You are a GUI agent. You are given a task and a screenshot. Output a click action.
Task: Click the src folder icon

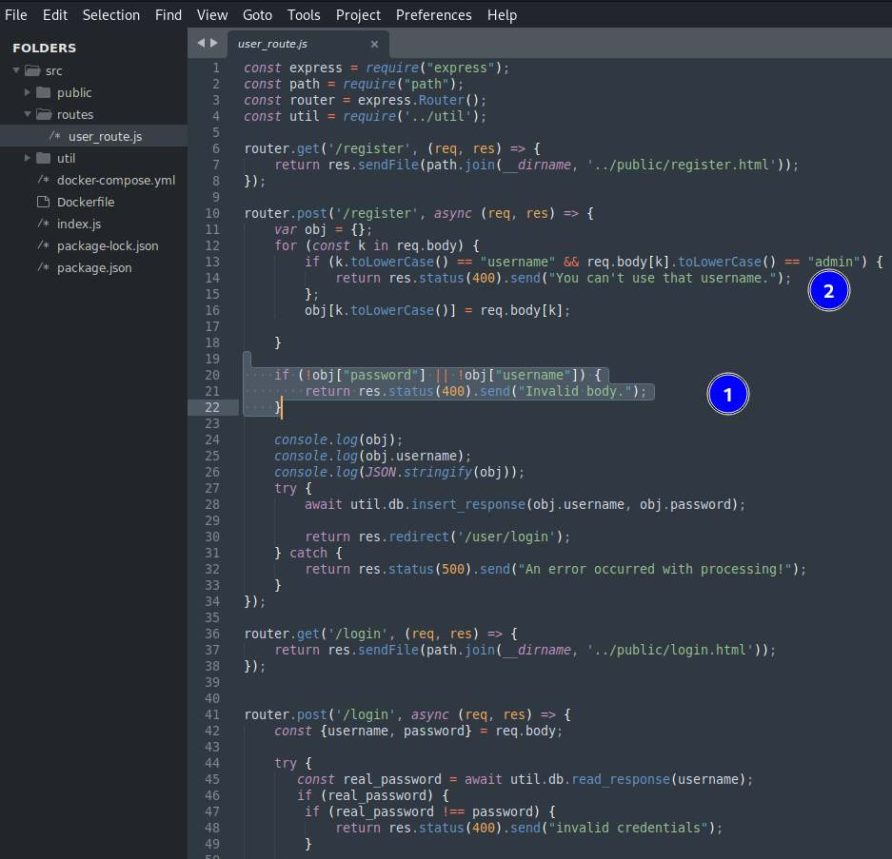coord(32,70)
